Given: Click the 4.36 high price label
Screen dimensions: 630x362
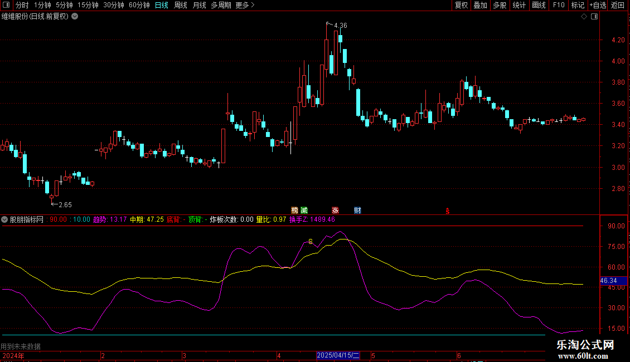Looking at the screenshot, I should point(340,25).
